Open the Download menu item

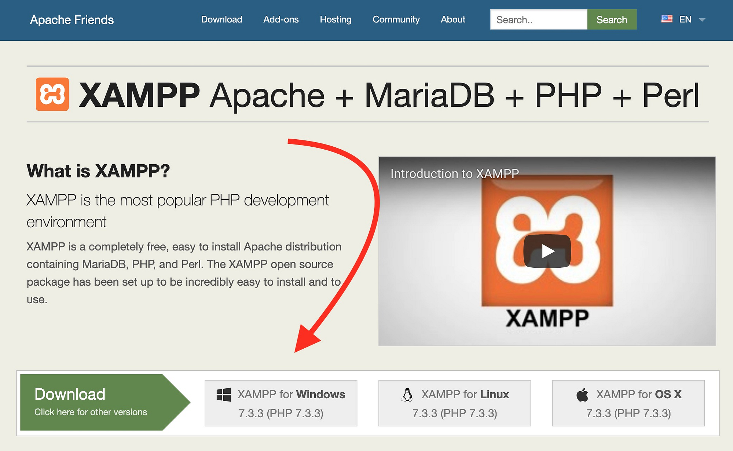pos(221,19)
